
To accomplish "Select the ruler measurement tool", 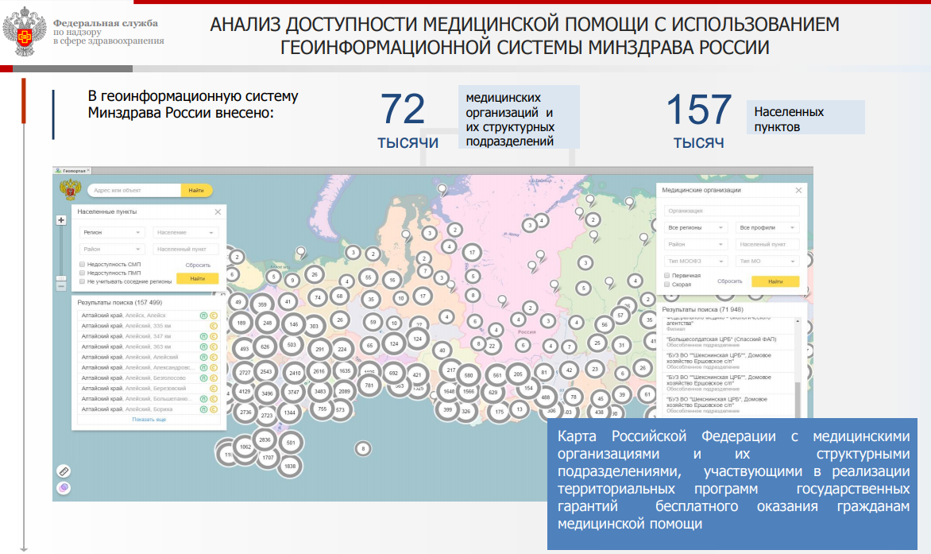I will pyautogui.click(x=64, y=471).
